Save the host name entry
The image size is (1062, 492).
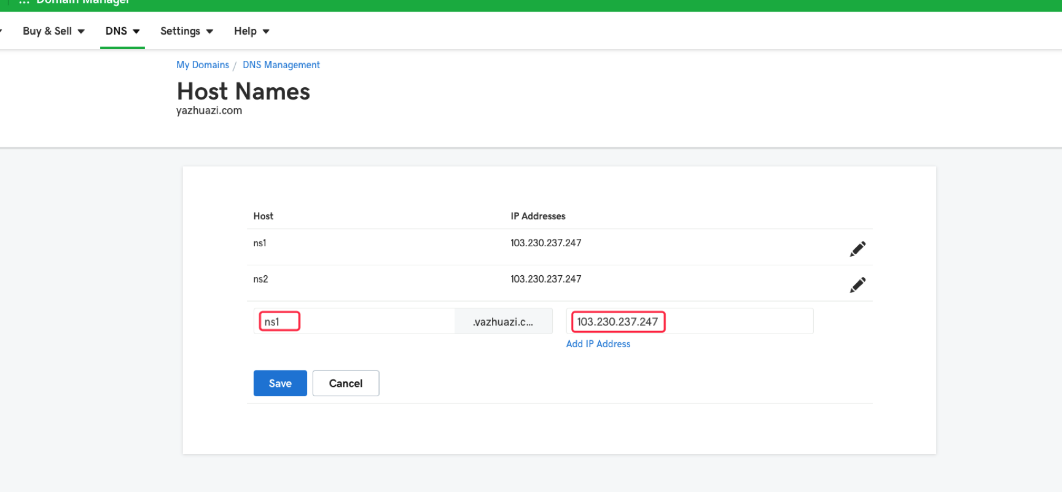(x=280, y=383)
